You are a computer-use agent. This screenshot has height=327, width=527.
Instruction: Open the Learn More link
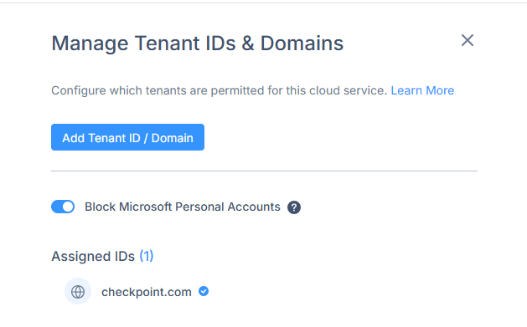(422, 90)
